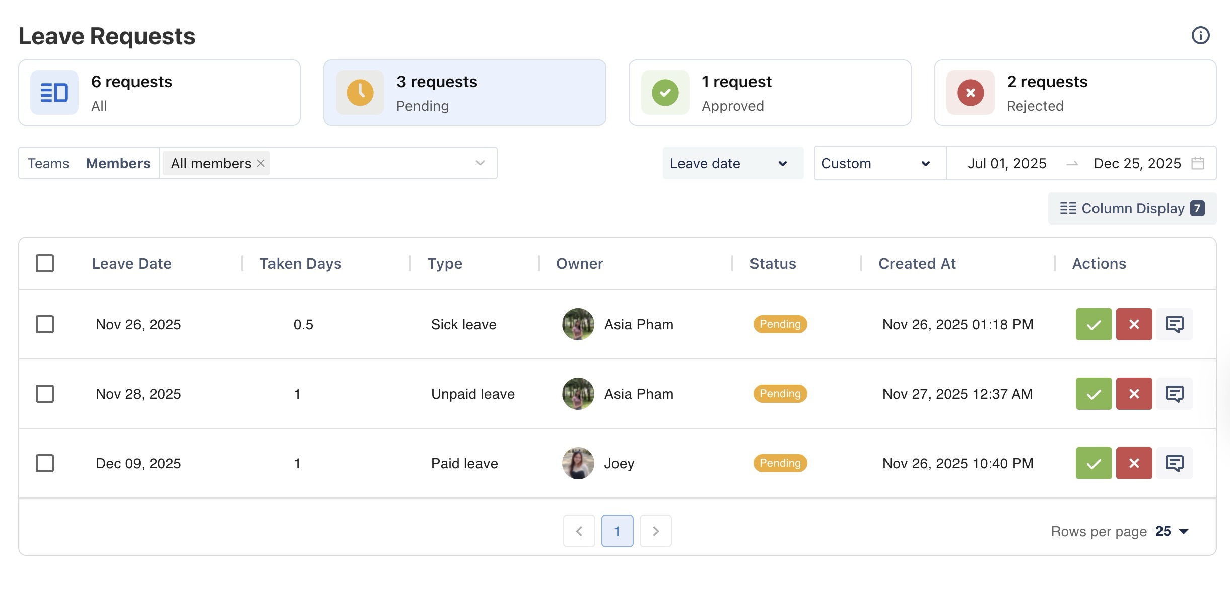
Task: Open the Leave date filter dropdown
Action: [x=732, y=163]
